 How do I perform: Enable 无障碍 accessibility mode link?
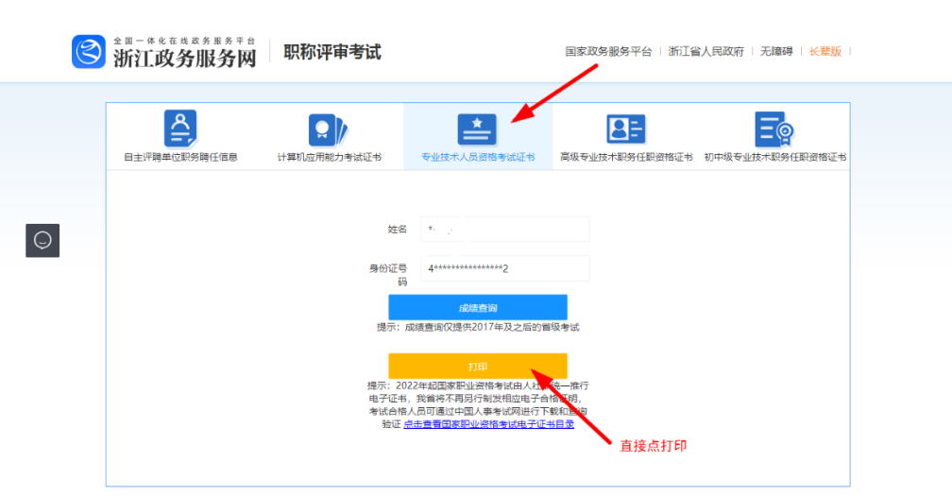776,52
